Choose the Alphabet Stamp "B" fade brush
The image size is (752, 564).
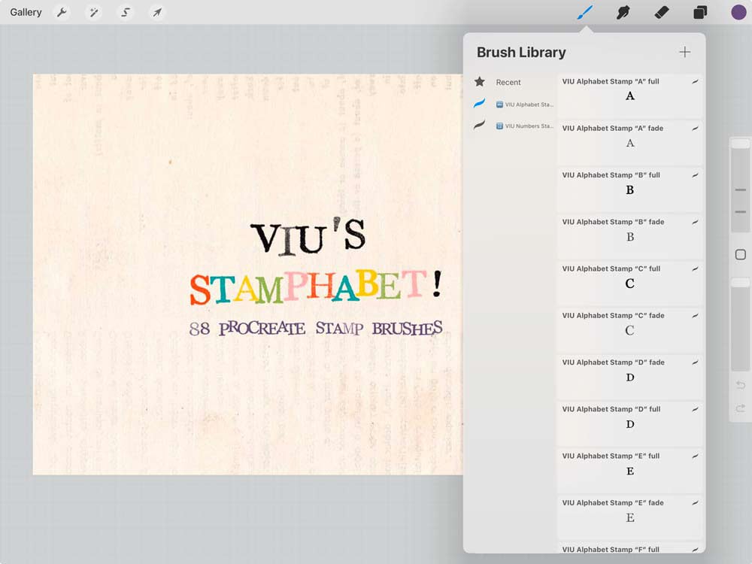click(x=629, y=235)
